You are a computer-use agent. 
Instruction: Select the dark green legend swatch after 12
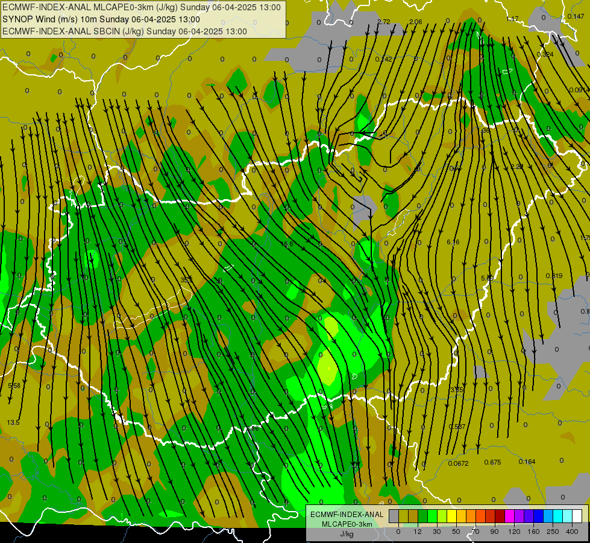pyautogui.click(x=423, y=516)
